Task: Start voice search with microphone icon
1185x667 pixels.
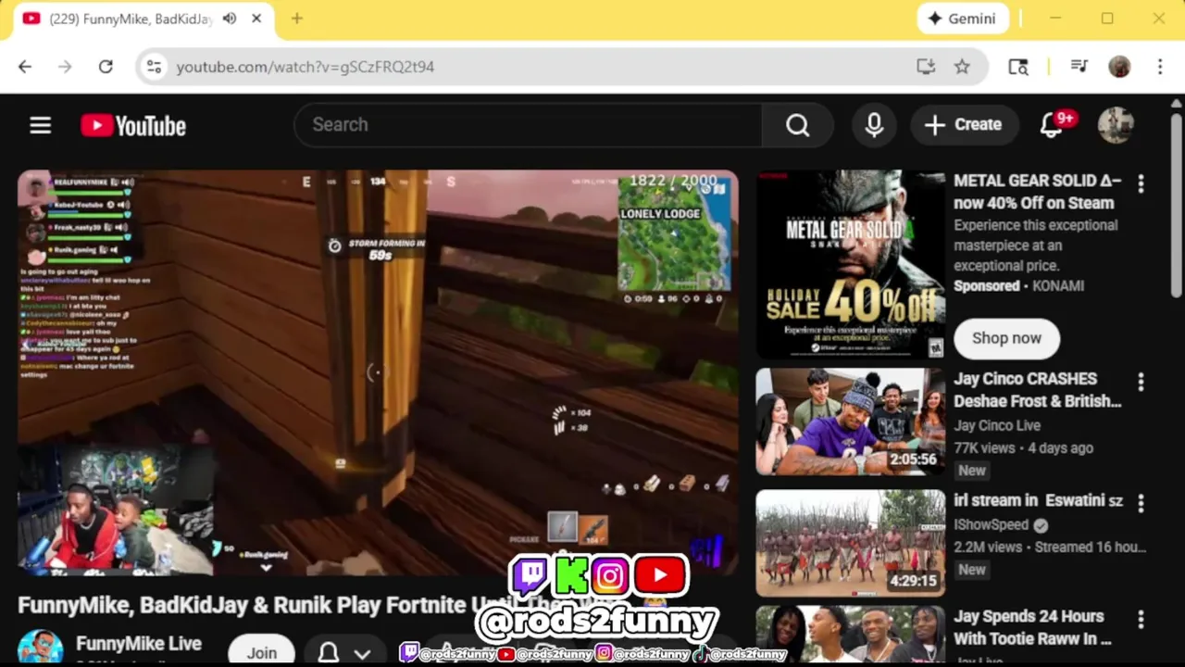Action: (x=874, y=125)
